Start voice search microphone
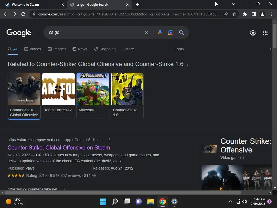277x208 pixels. [x=160, y=32]
